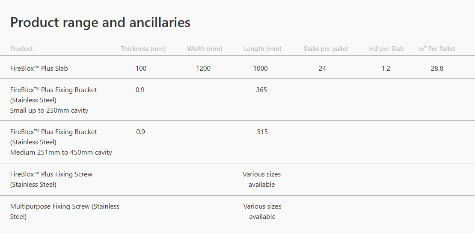Select the Multipurpose Fixing Screw product name

coord(65,212)
